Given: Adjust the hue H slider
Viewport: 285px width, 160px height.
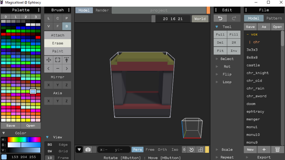Looking at the screenshot, I should tap(24, 140).
